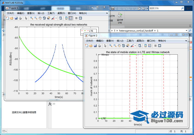194x135 pixels.
Task: Select Edit Plot arrow in Figure 2
Action: [x=105, y=46]
